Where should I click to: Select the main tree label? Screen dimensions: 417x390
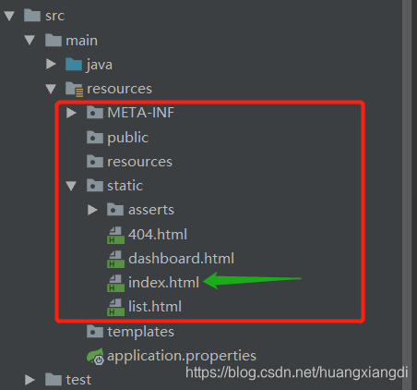pyautogui.click(x=82, y=41)
